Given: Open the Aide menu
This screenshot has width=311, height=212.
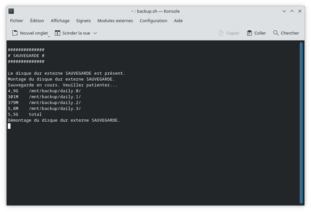Looking at the screenshot, I should pyautogui.click(x=178, y=21).
